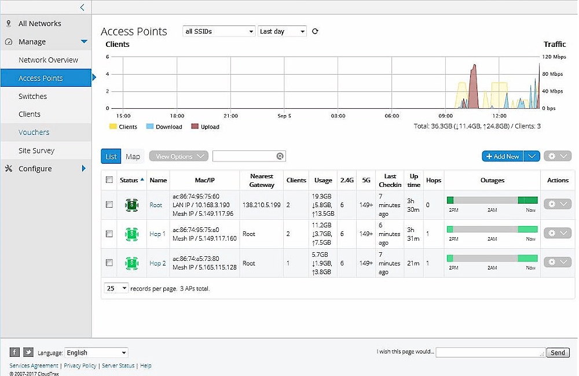Switch to the Map view tab
579x376 pixels.
[133, 156]
